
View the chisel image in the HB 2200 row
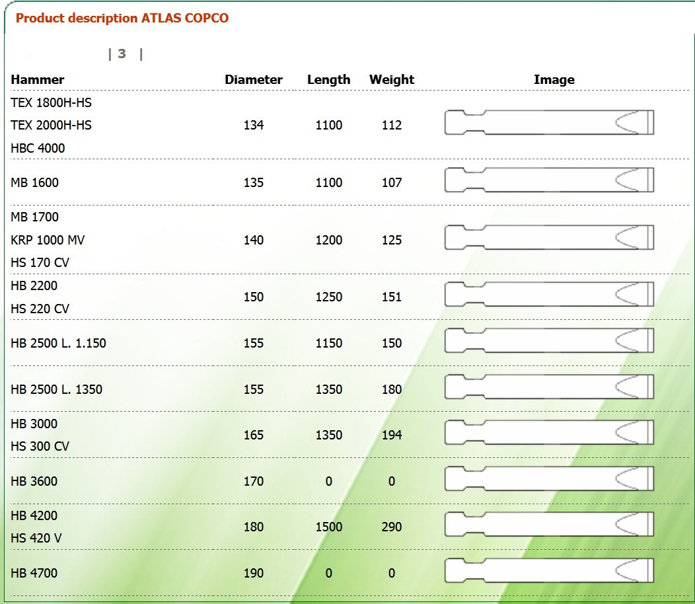(x=549, y=294)
